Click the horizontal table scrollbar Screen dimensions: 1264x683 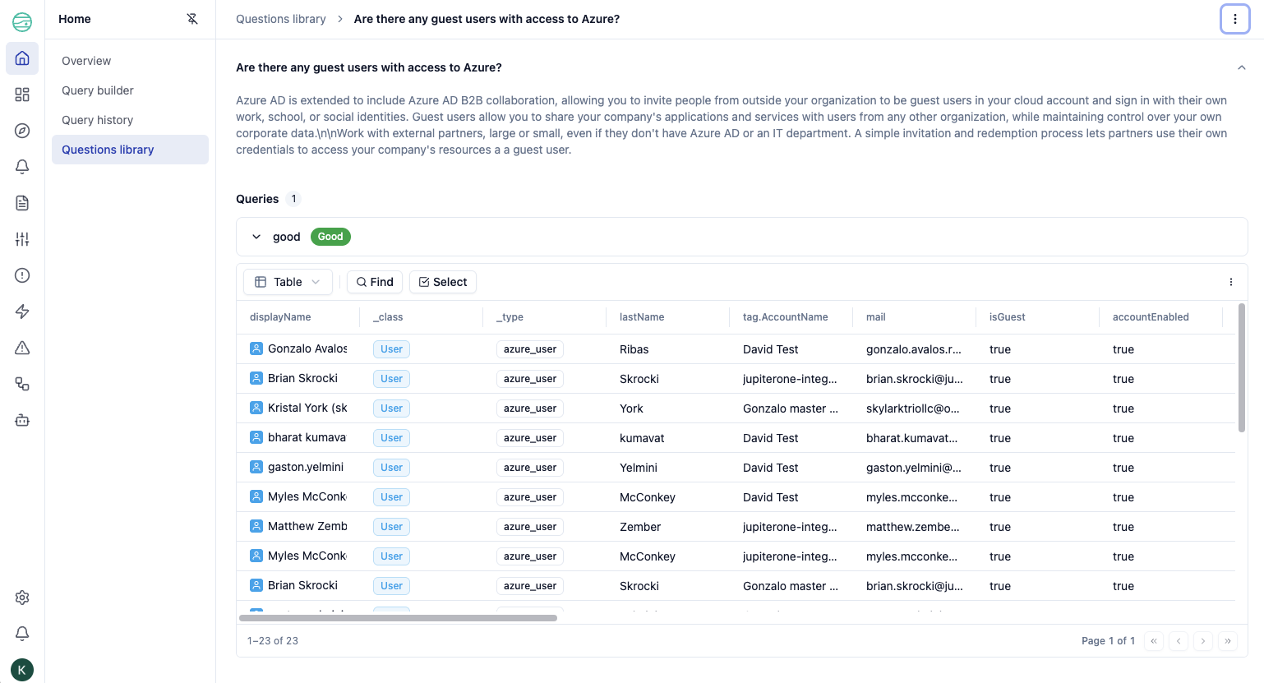[x=398, y=618]
